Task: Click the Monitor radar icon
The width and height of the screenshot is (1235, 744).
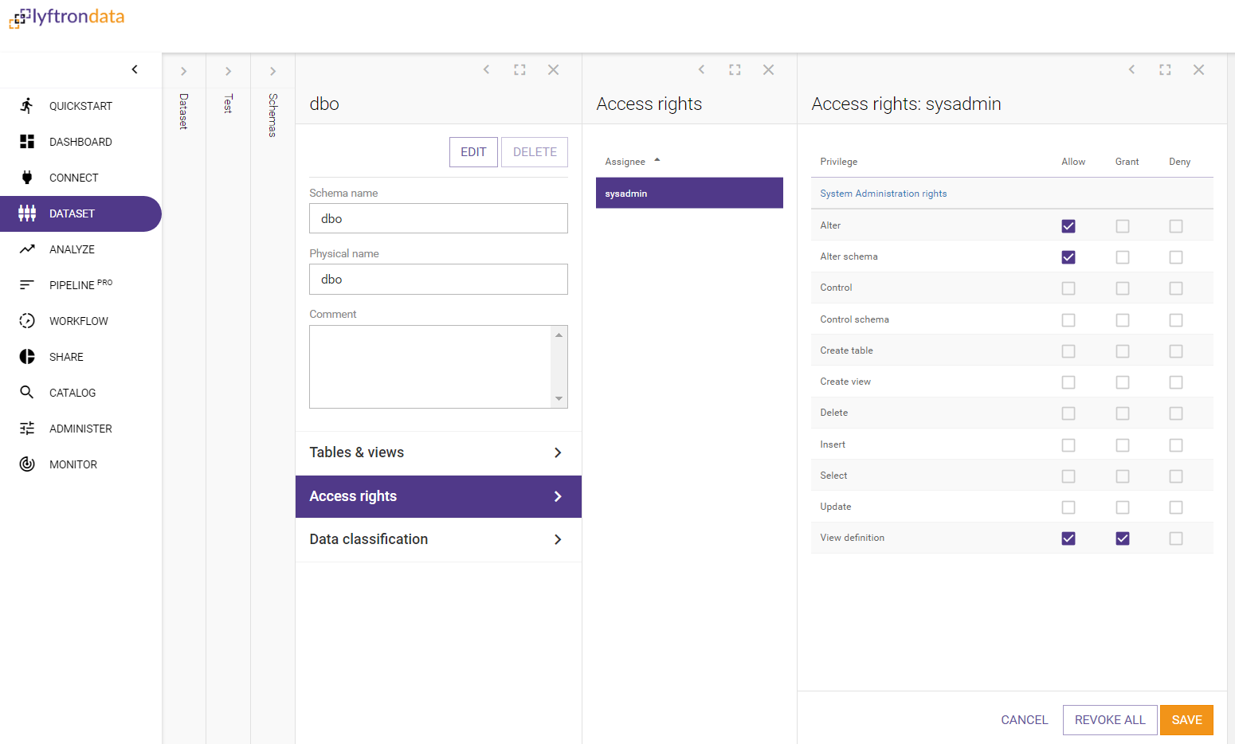Action: [27, 464]
